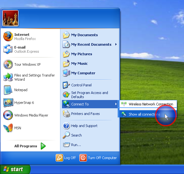Viewport: 184px width, 174px height.
Task: Open the Notepad icon
Action: pos(8,90)
